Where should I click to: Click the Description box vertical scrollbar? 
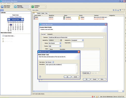point(77,69)
